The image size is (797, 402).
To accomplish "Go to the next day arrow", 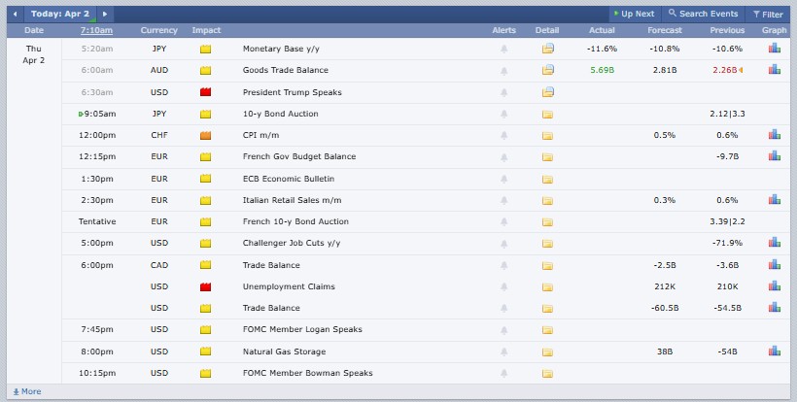I will [x=105, y=15].
